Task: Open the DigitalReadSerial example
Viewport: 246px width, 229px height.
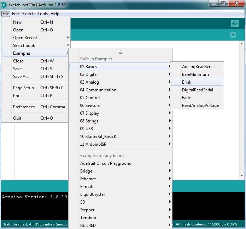Action: (197, 90)
